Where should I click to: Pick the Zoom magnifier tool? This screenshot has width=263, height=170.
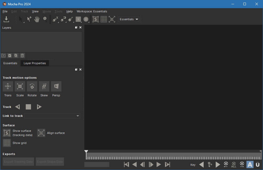(45, 19)
